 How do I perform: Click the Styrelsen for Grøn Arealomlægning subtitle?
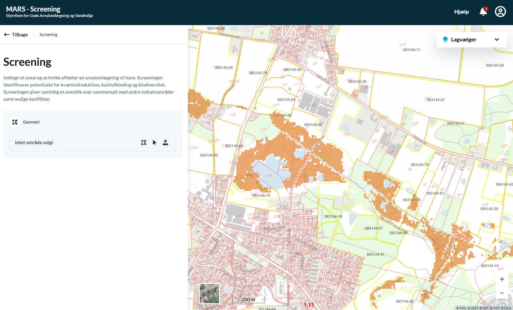(50, 16)
